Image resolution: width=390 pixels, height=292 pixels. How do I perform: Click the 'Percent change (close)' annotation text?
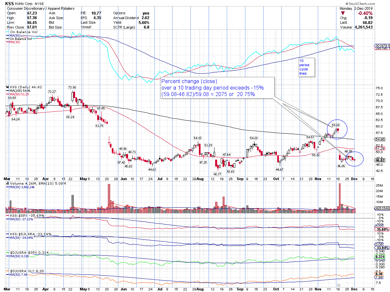tap(189, 81)
